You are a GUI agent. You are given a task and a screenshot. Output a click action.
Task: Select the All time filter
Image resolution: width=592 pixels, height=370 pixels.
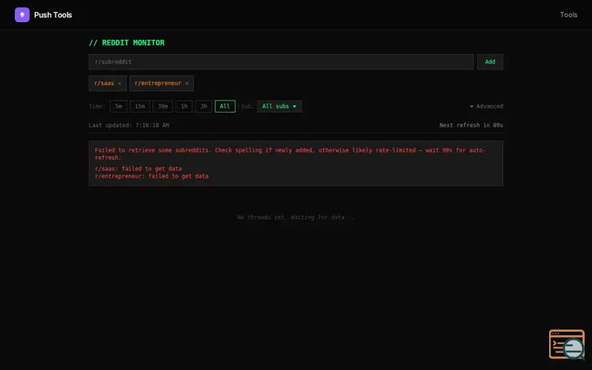tap(225, 106)
